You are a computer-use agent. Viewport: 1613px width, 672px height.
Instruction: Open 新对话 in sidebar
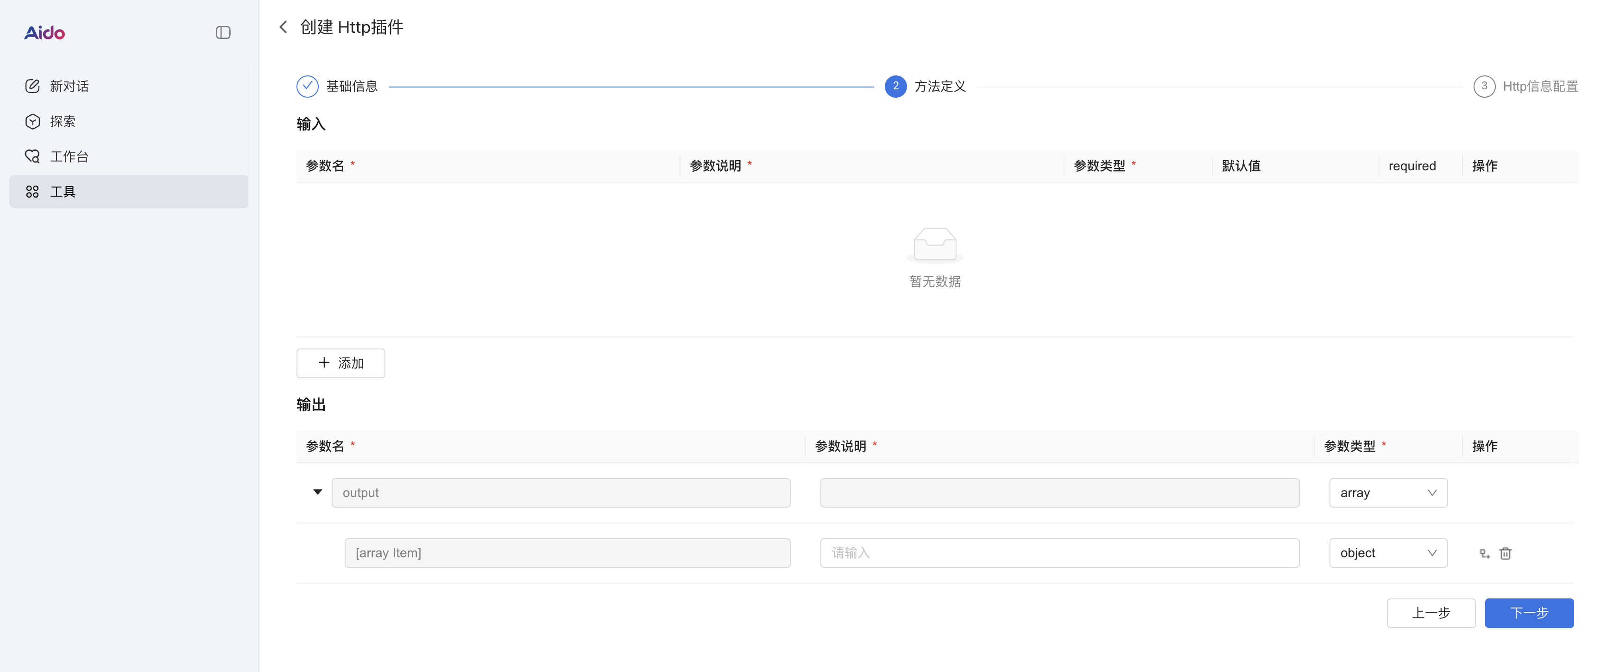tap(69, 87)
